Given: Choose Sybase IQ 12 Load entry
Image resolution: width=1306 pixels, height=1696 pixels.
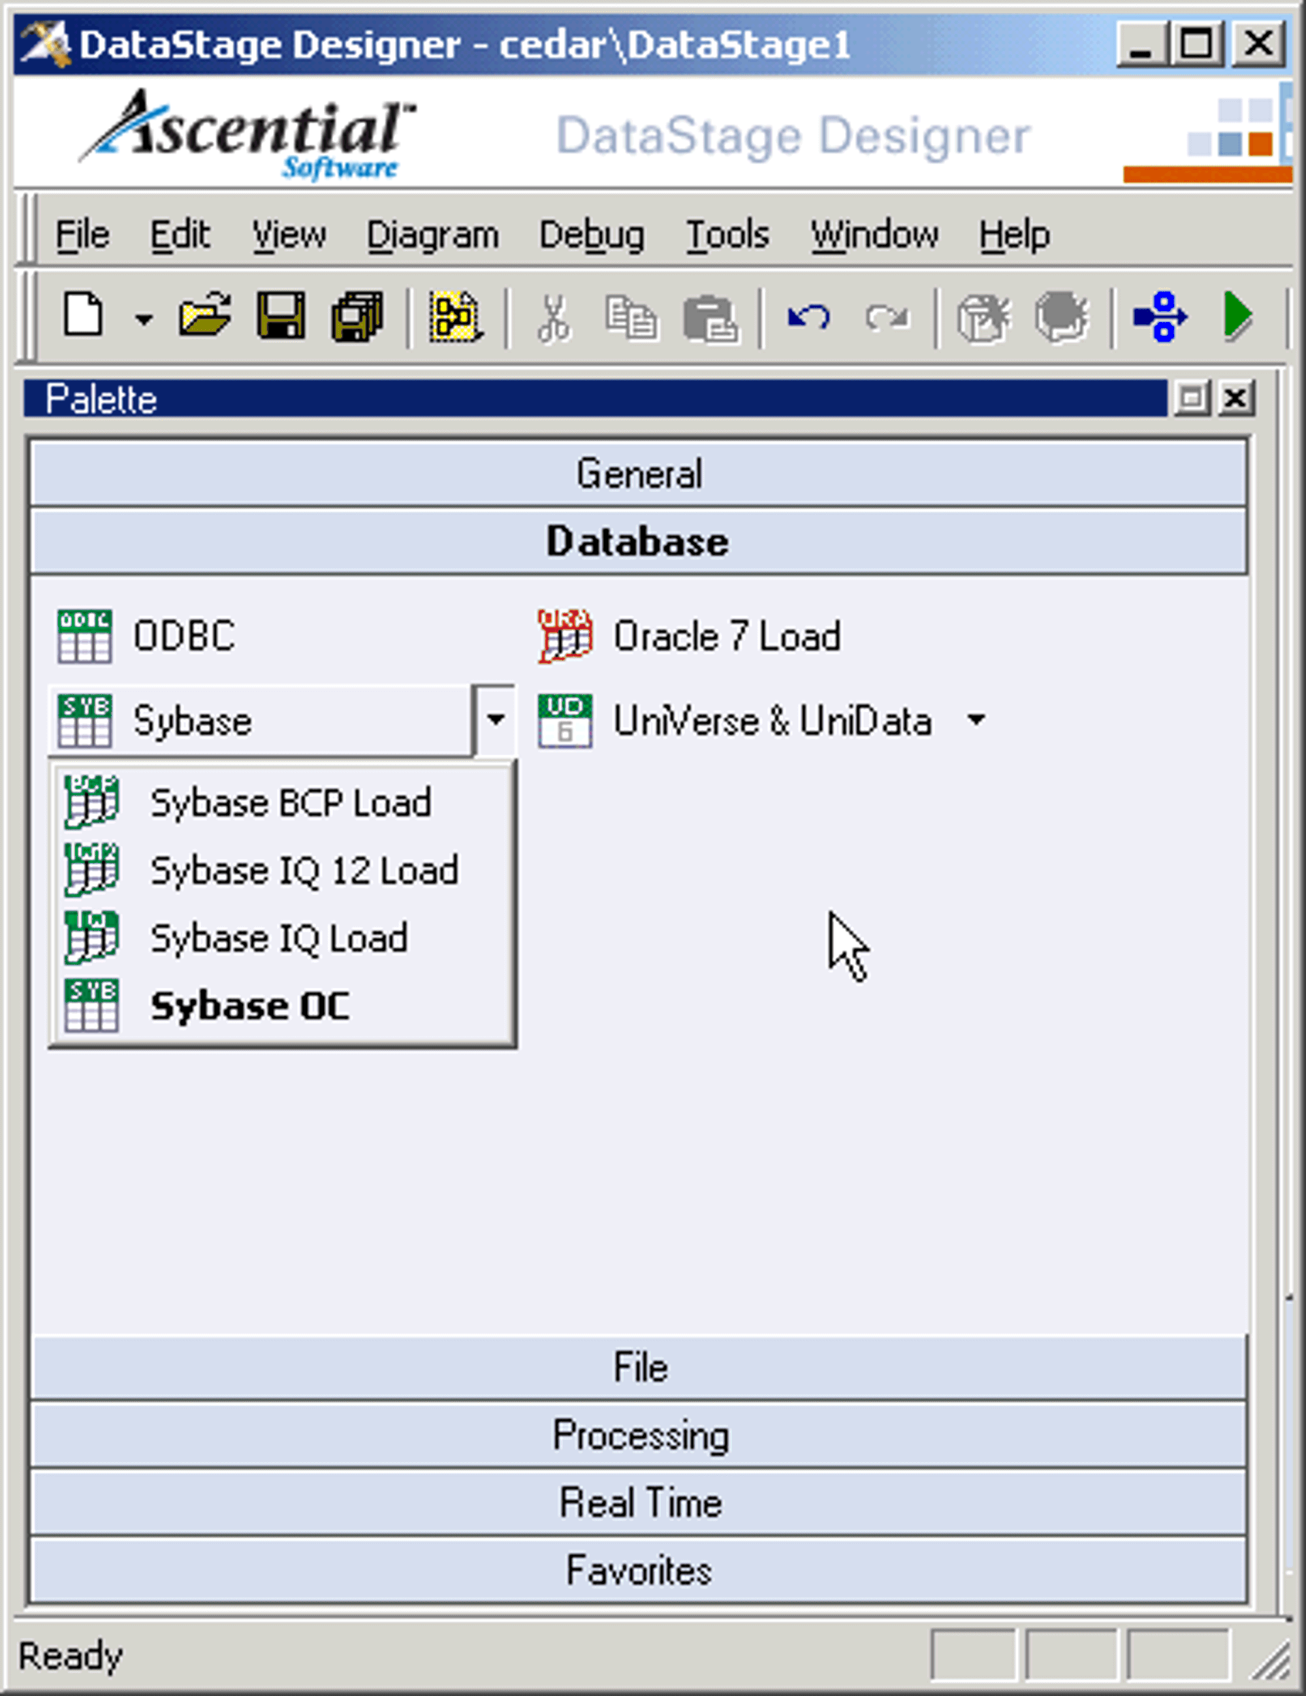Looking at the screenshot, I should tap(283, 870).
